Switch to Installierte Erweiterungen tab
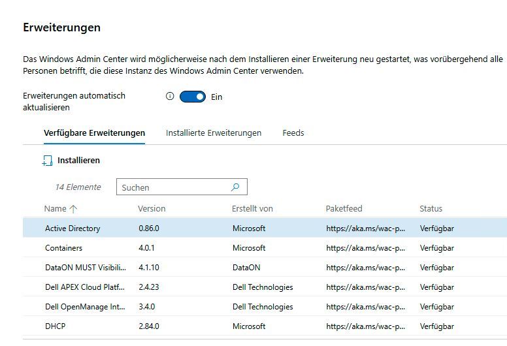507x346 pixels. coord(214,133)
